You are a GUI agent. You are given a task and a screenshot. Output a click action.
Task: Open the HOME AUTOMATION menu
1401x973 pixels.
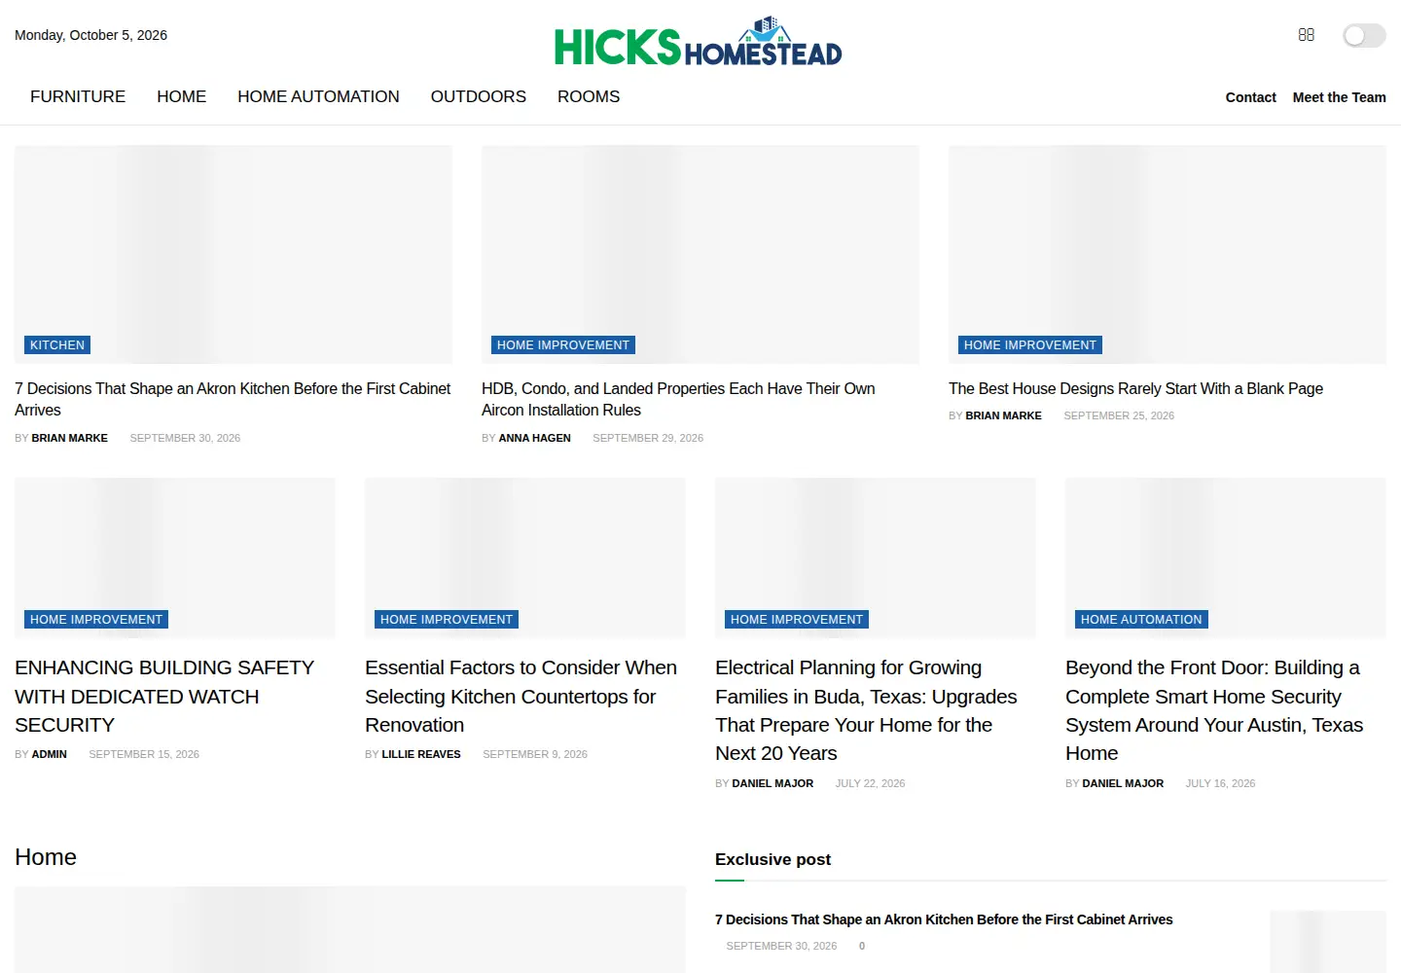(x=318, y=96)
